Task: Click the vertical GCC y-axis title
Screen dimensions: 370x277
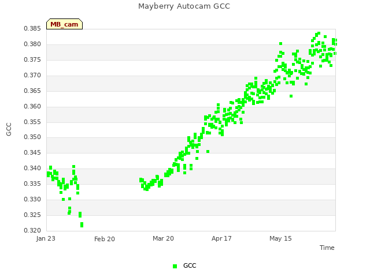Action: [x=9, y=129]
